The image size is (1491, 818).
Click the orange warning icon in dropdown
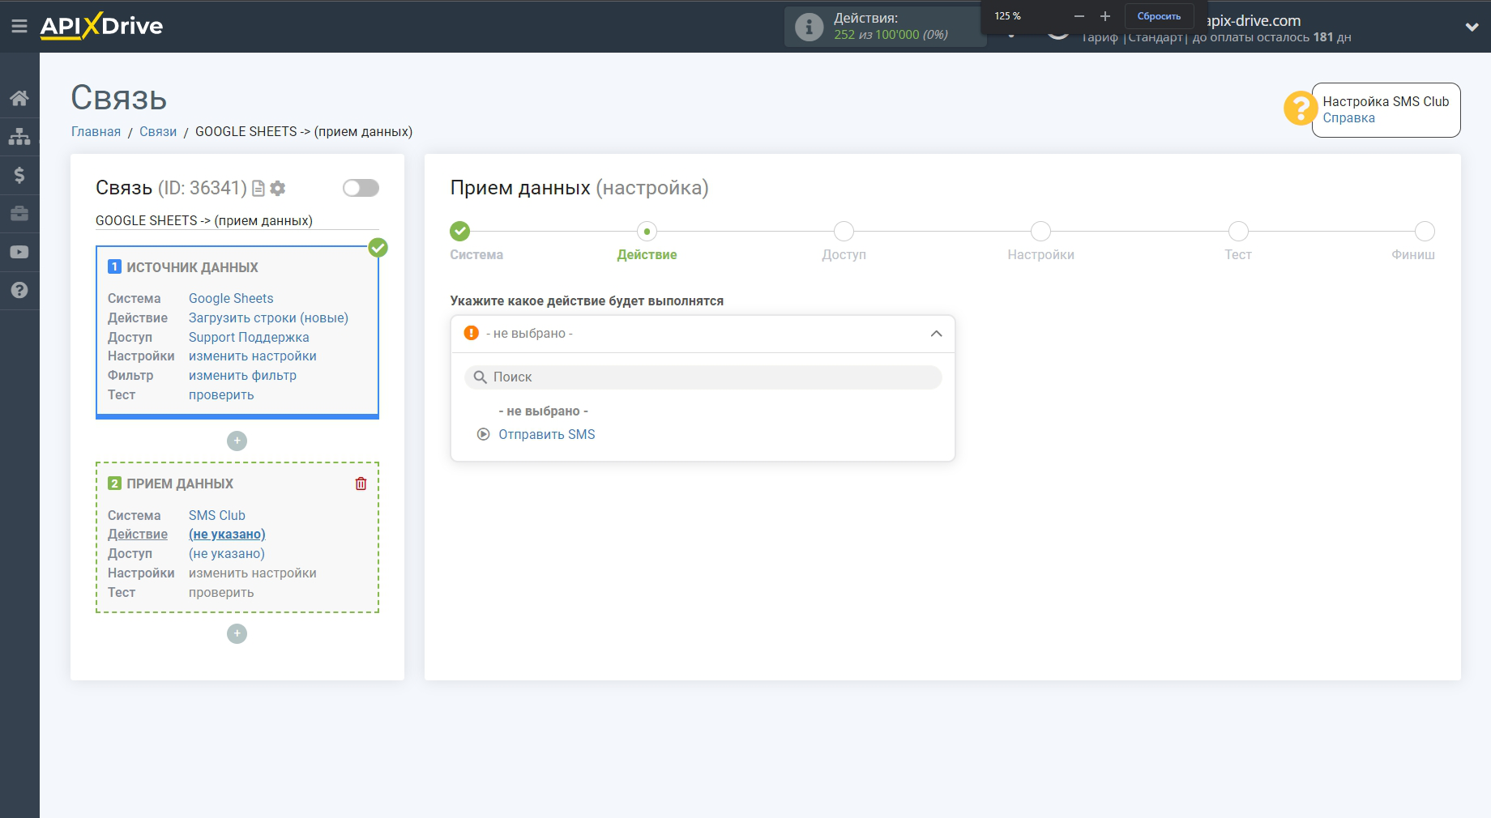point(471,333)
